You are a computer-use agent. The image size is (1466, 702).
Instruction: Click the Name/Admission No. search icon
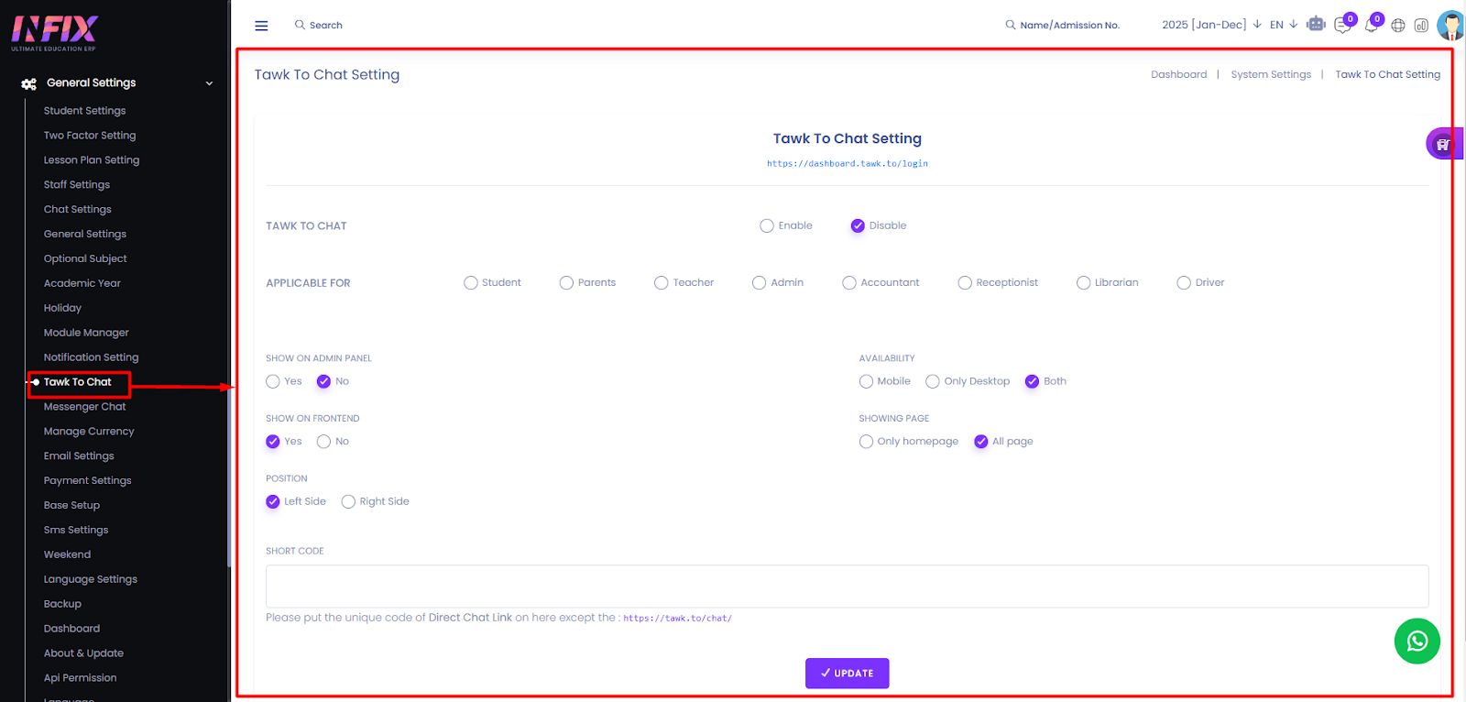(x=1011, y=25)
